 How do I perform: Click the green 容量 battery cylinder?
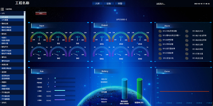(140, 89)
